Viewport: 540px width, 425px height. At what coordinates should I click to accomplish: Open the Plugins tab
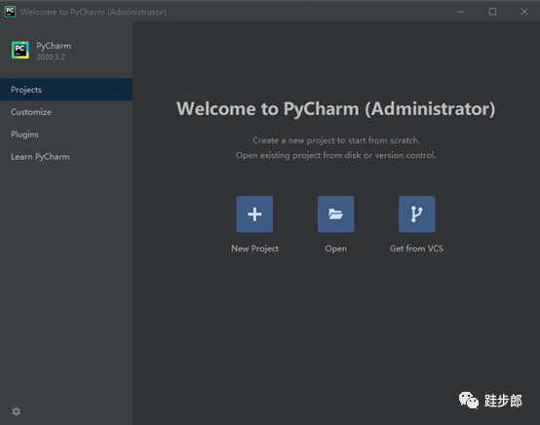[x=66, y=135]
